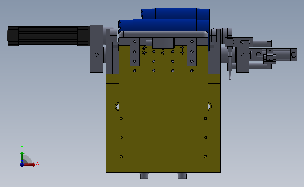
Task: Click the blue Z axis ball of the triad
Action: pos(22,165)
